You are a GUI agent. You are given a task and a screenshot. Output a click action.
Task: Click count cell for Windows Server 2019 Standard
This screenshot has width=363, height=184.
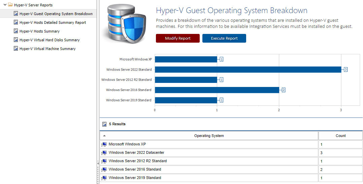point(340,178)
